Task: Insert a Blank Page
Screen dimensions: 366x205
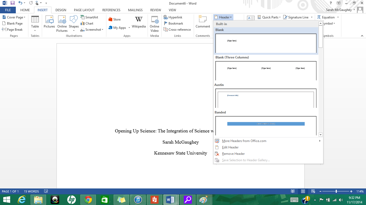Action: (12, 23)
